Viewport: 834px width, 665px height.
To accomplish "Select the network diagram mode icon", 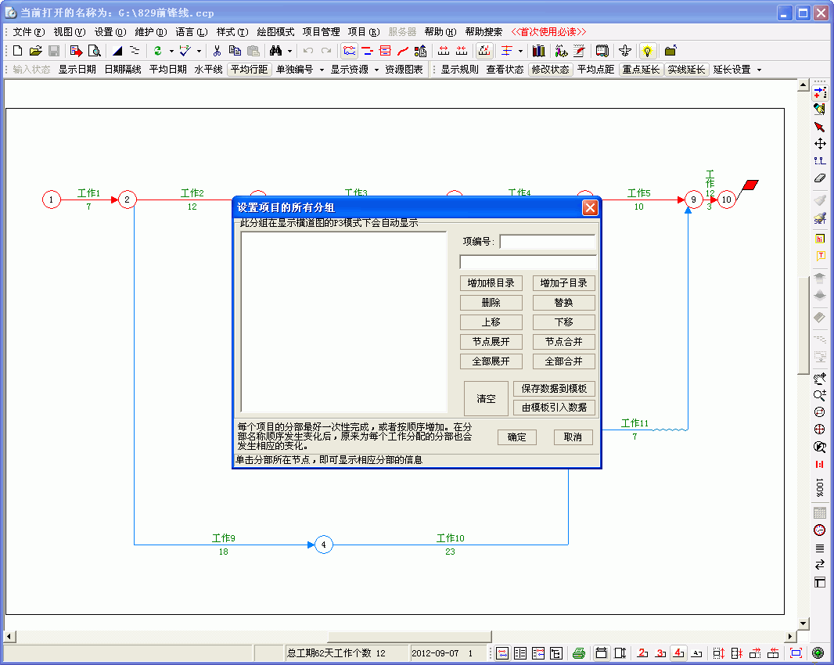I will point(349,51).
